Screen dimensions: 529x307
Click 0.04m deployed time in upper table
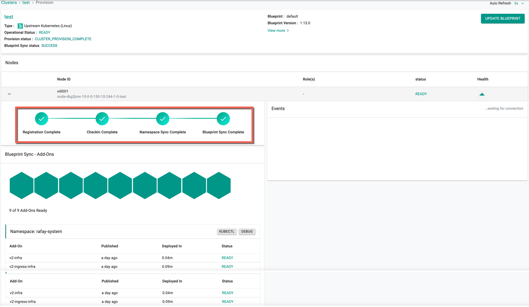167,258
